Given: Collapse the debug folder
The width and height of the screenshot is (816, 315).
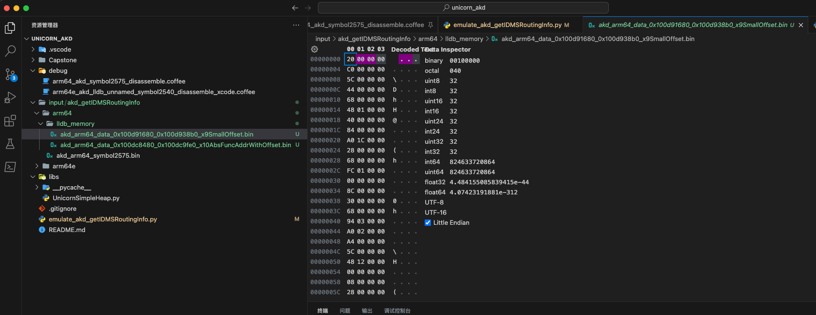Looking at the screenshot, I should coord(33,70).
